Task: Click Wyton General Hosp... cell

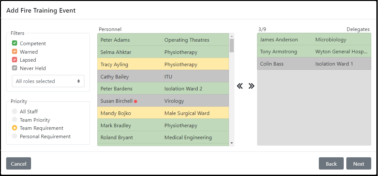Action: (x=341, y=52)
